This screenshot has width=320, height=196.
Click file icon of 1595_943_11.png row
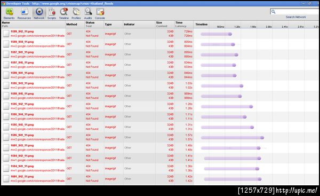click(x=6, y=85)
